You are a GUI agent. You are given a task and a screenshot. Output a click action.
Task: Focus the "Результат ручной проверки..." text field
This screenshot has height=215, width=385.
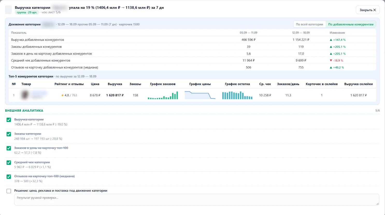[197, 199]
